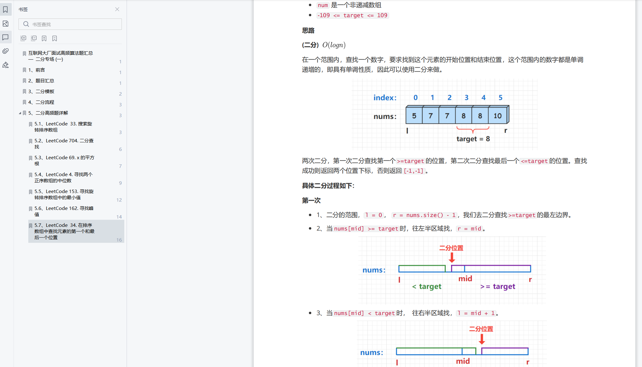
Task: Click the 第一次 heading
Action: 311,200
